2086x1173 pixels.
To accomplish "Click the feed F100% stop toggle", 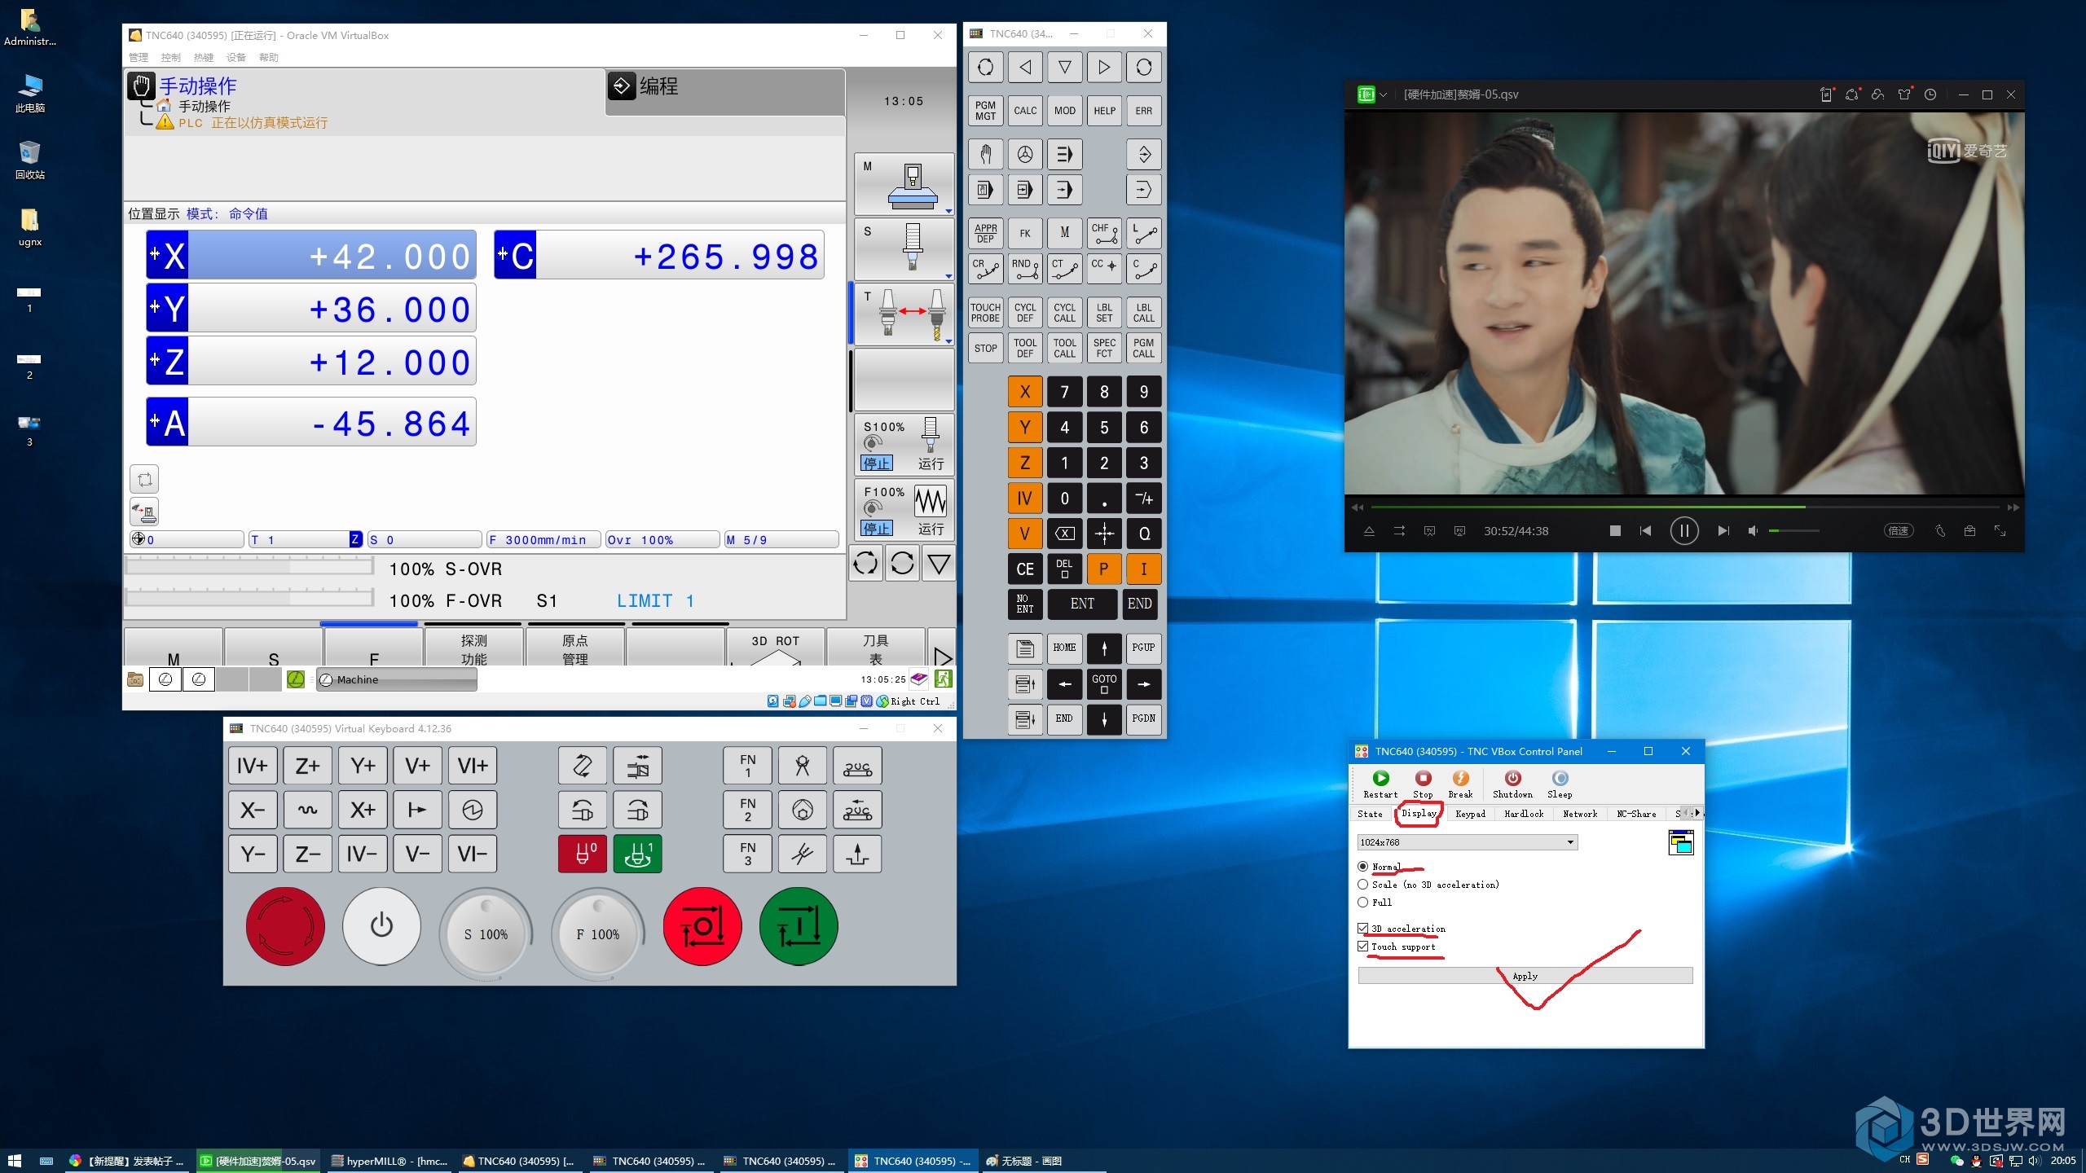I will (x=877, y=529).
